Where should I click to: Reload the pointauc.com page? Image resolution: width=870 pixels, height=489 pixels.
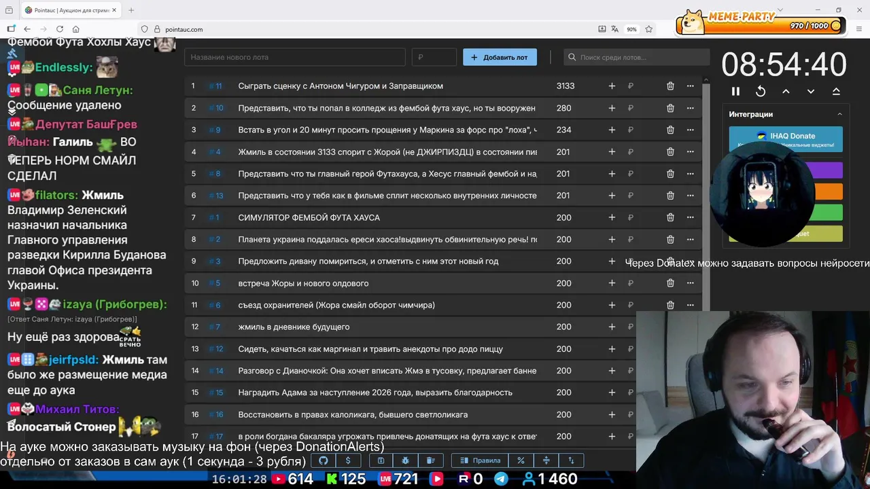[60, 29]
